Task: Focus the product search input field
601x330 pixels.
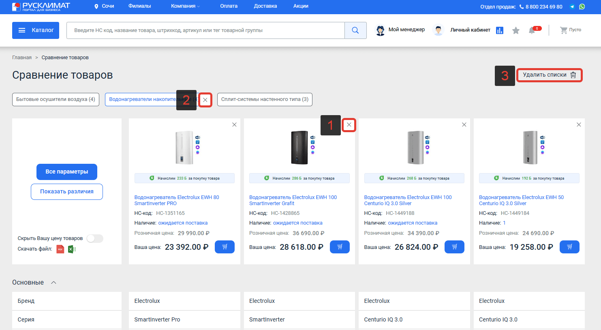Action: pos(205,30)
